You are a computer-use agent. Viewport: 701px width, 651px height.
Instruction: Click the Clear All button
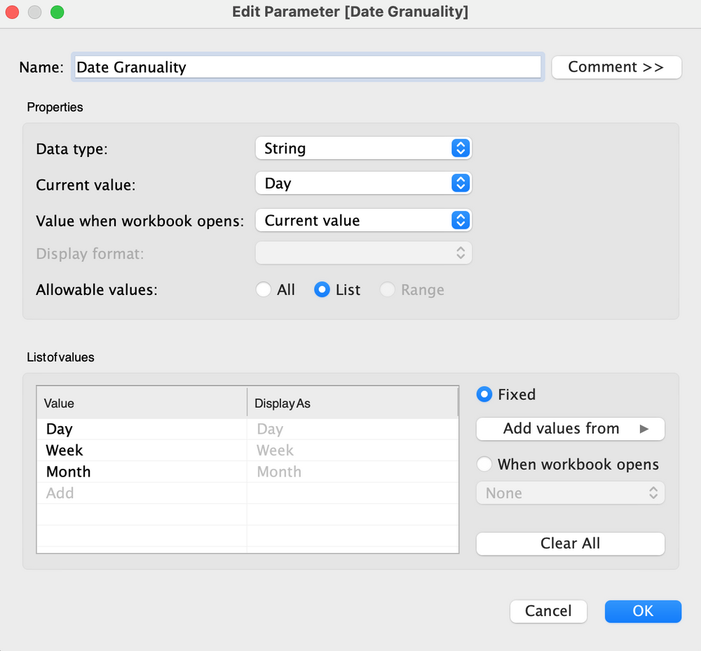click(570, 543)
